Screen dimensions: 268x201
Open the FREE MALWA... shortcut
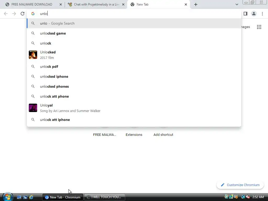coord(105,135)
